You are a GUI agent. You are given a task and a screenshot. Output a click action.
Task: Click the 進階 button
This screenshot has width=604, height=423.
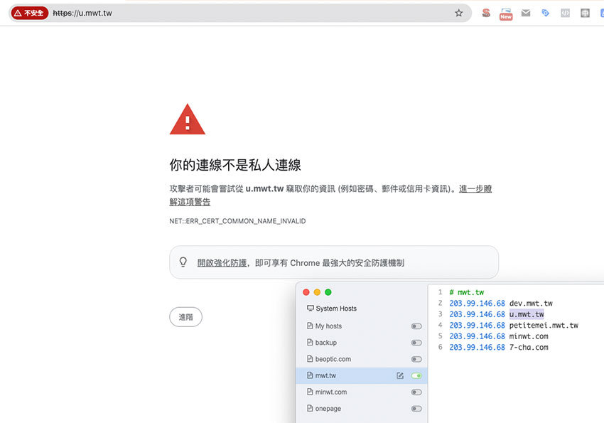click(x=185, y=317)
